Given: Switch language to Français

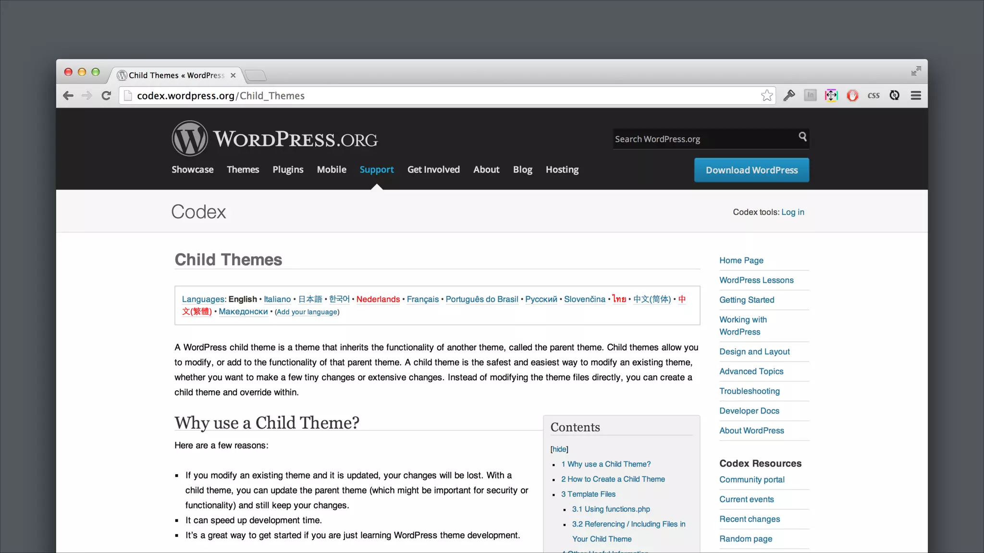Looking at the screenshot, I should (422, 299).
